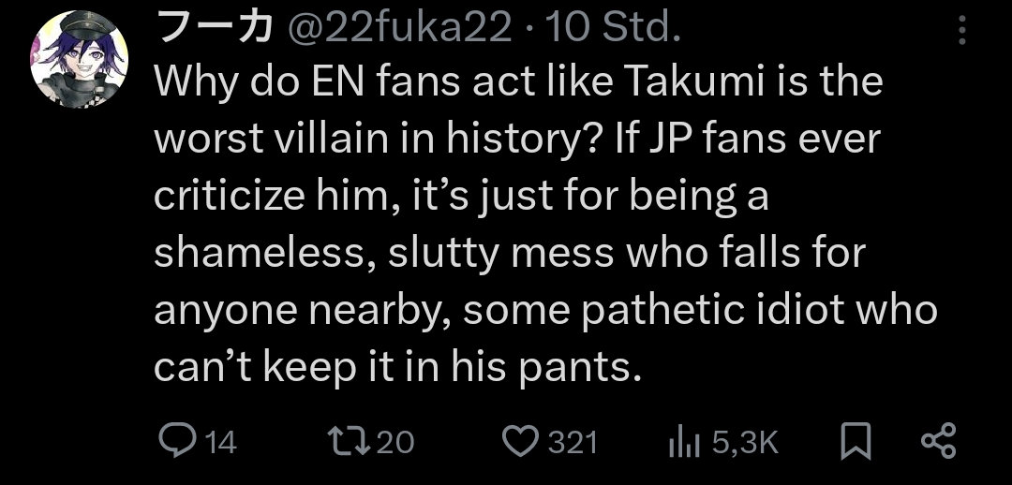1012x485 pixels.
Task: Open the three-dot more options menu
Action: 960,34
